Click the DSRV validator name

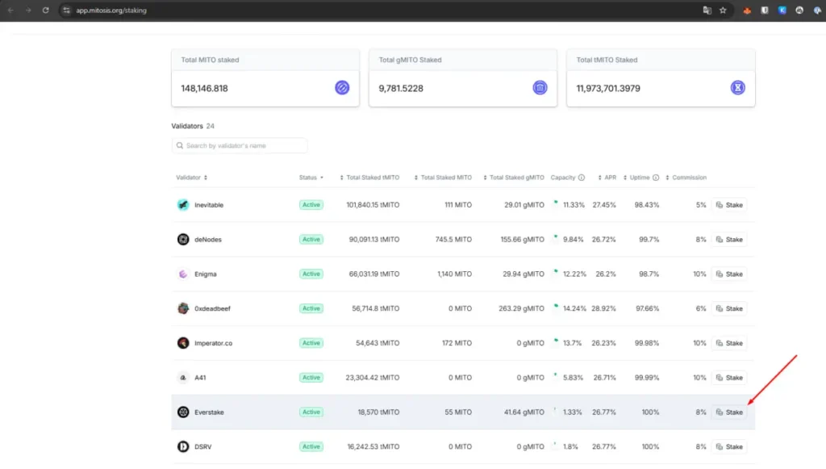202,446
